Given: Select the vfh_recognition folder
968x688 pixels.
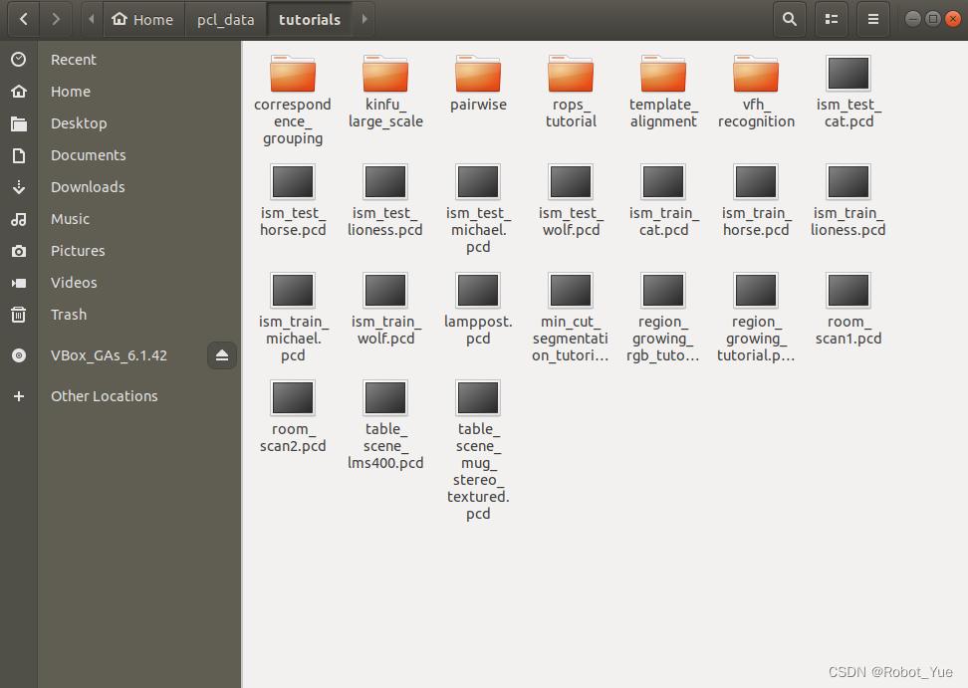Looking at the screenshot, I should pos(756,92).
